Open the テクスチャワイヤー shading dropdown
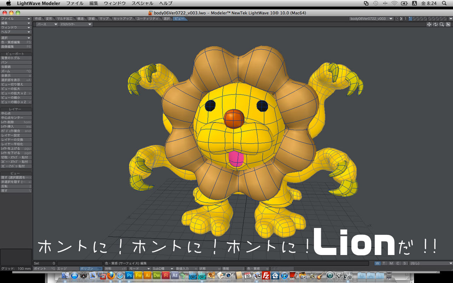 click(x=75, y=24)
